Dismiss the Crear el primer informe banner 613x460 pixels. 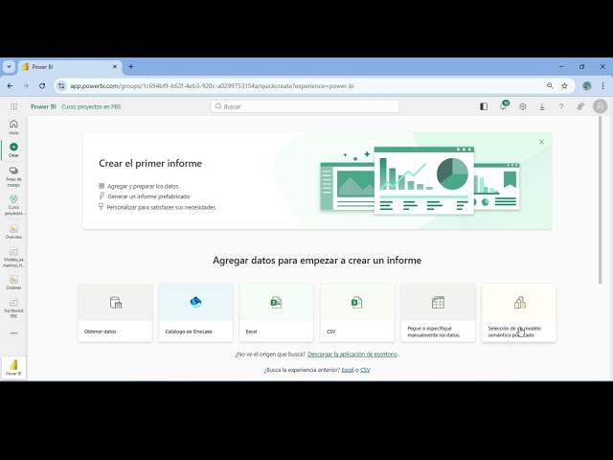coord(541,142)
